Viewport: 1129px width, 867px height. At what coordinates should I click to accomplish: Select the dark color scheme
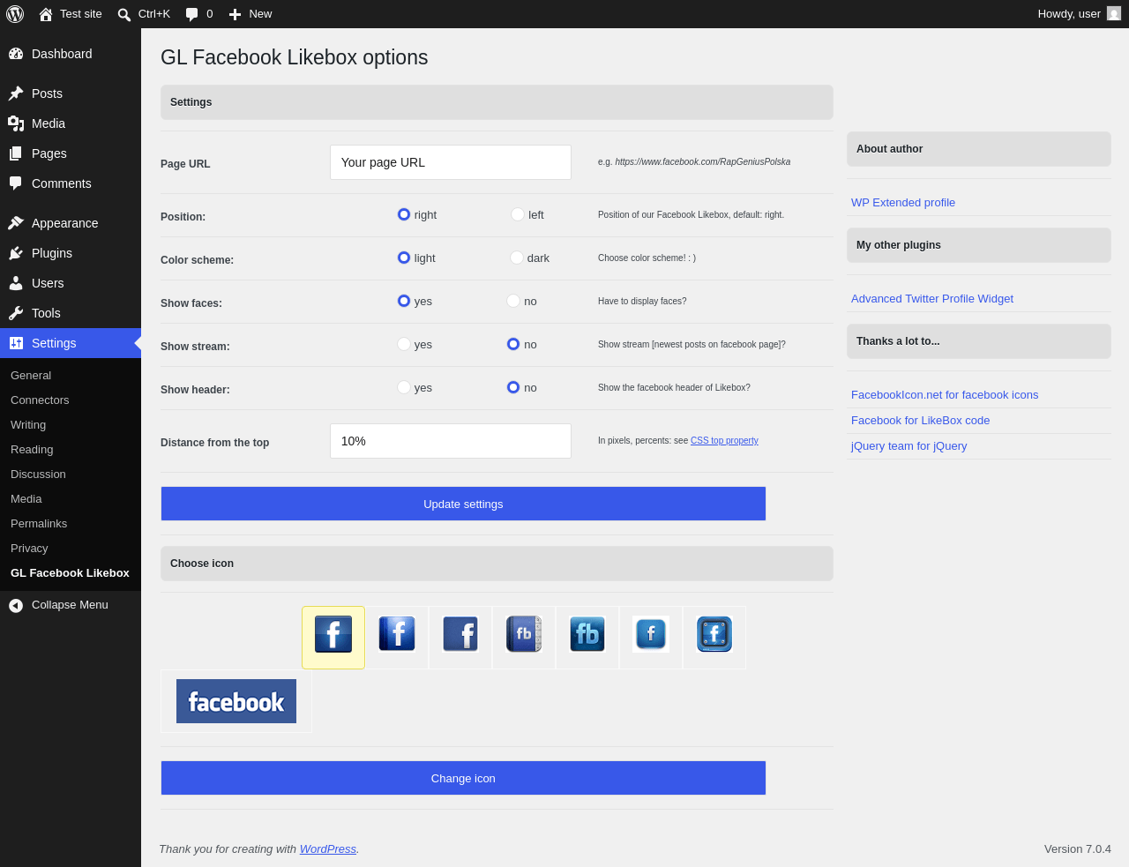click(517, 258)
